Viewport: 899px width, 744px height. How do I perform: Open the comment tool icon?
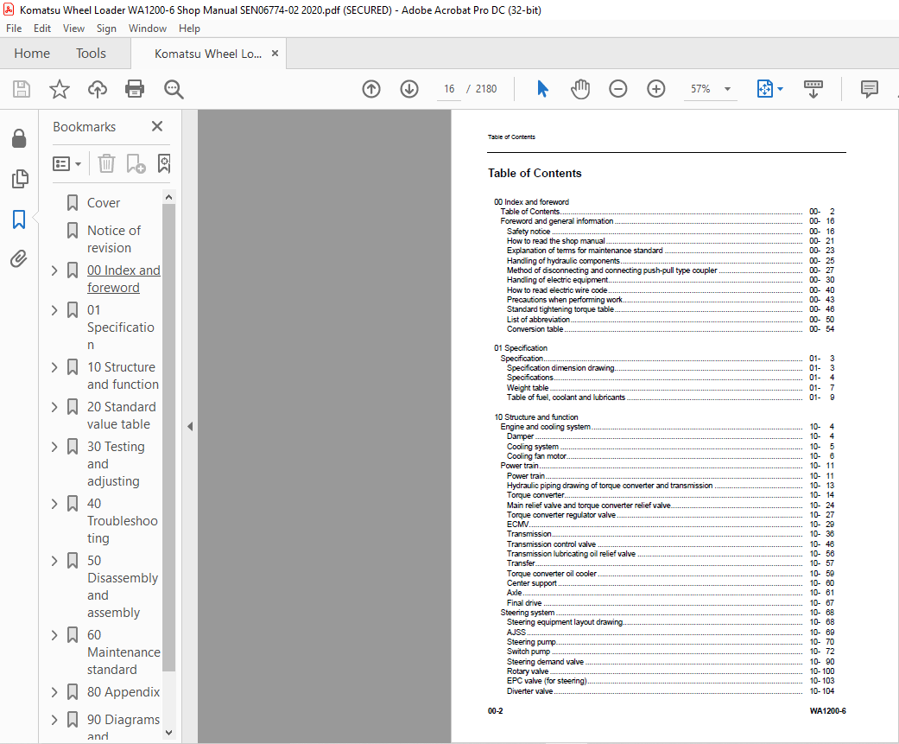(x=869, y=89)
